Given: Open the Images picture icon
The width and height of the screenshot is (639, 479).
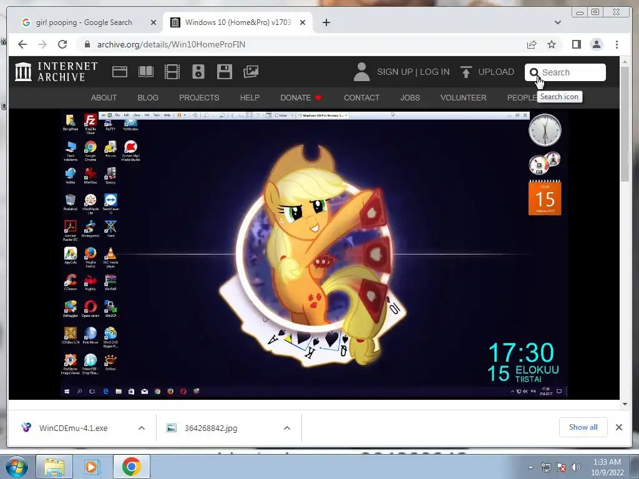Looking at the screenshot, I should tap(251, 72).
